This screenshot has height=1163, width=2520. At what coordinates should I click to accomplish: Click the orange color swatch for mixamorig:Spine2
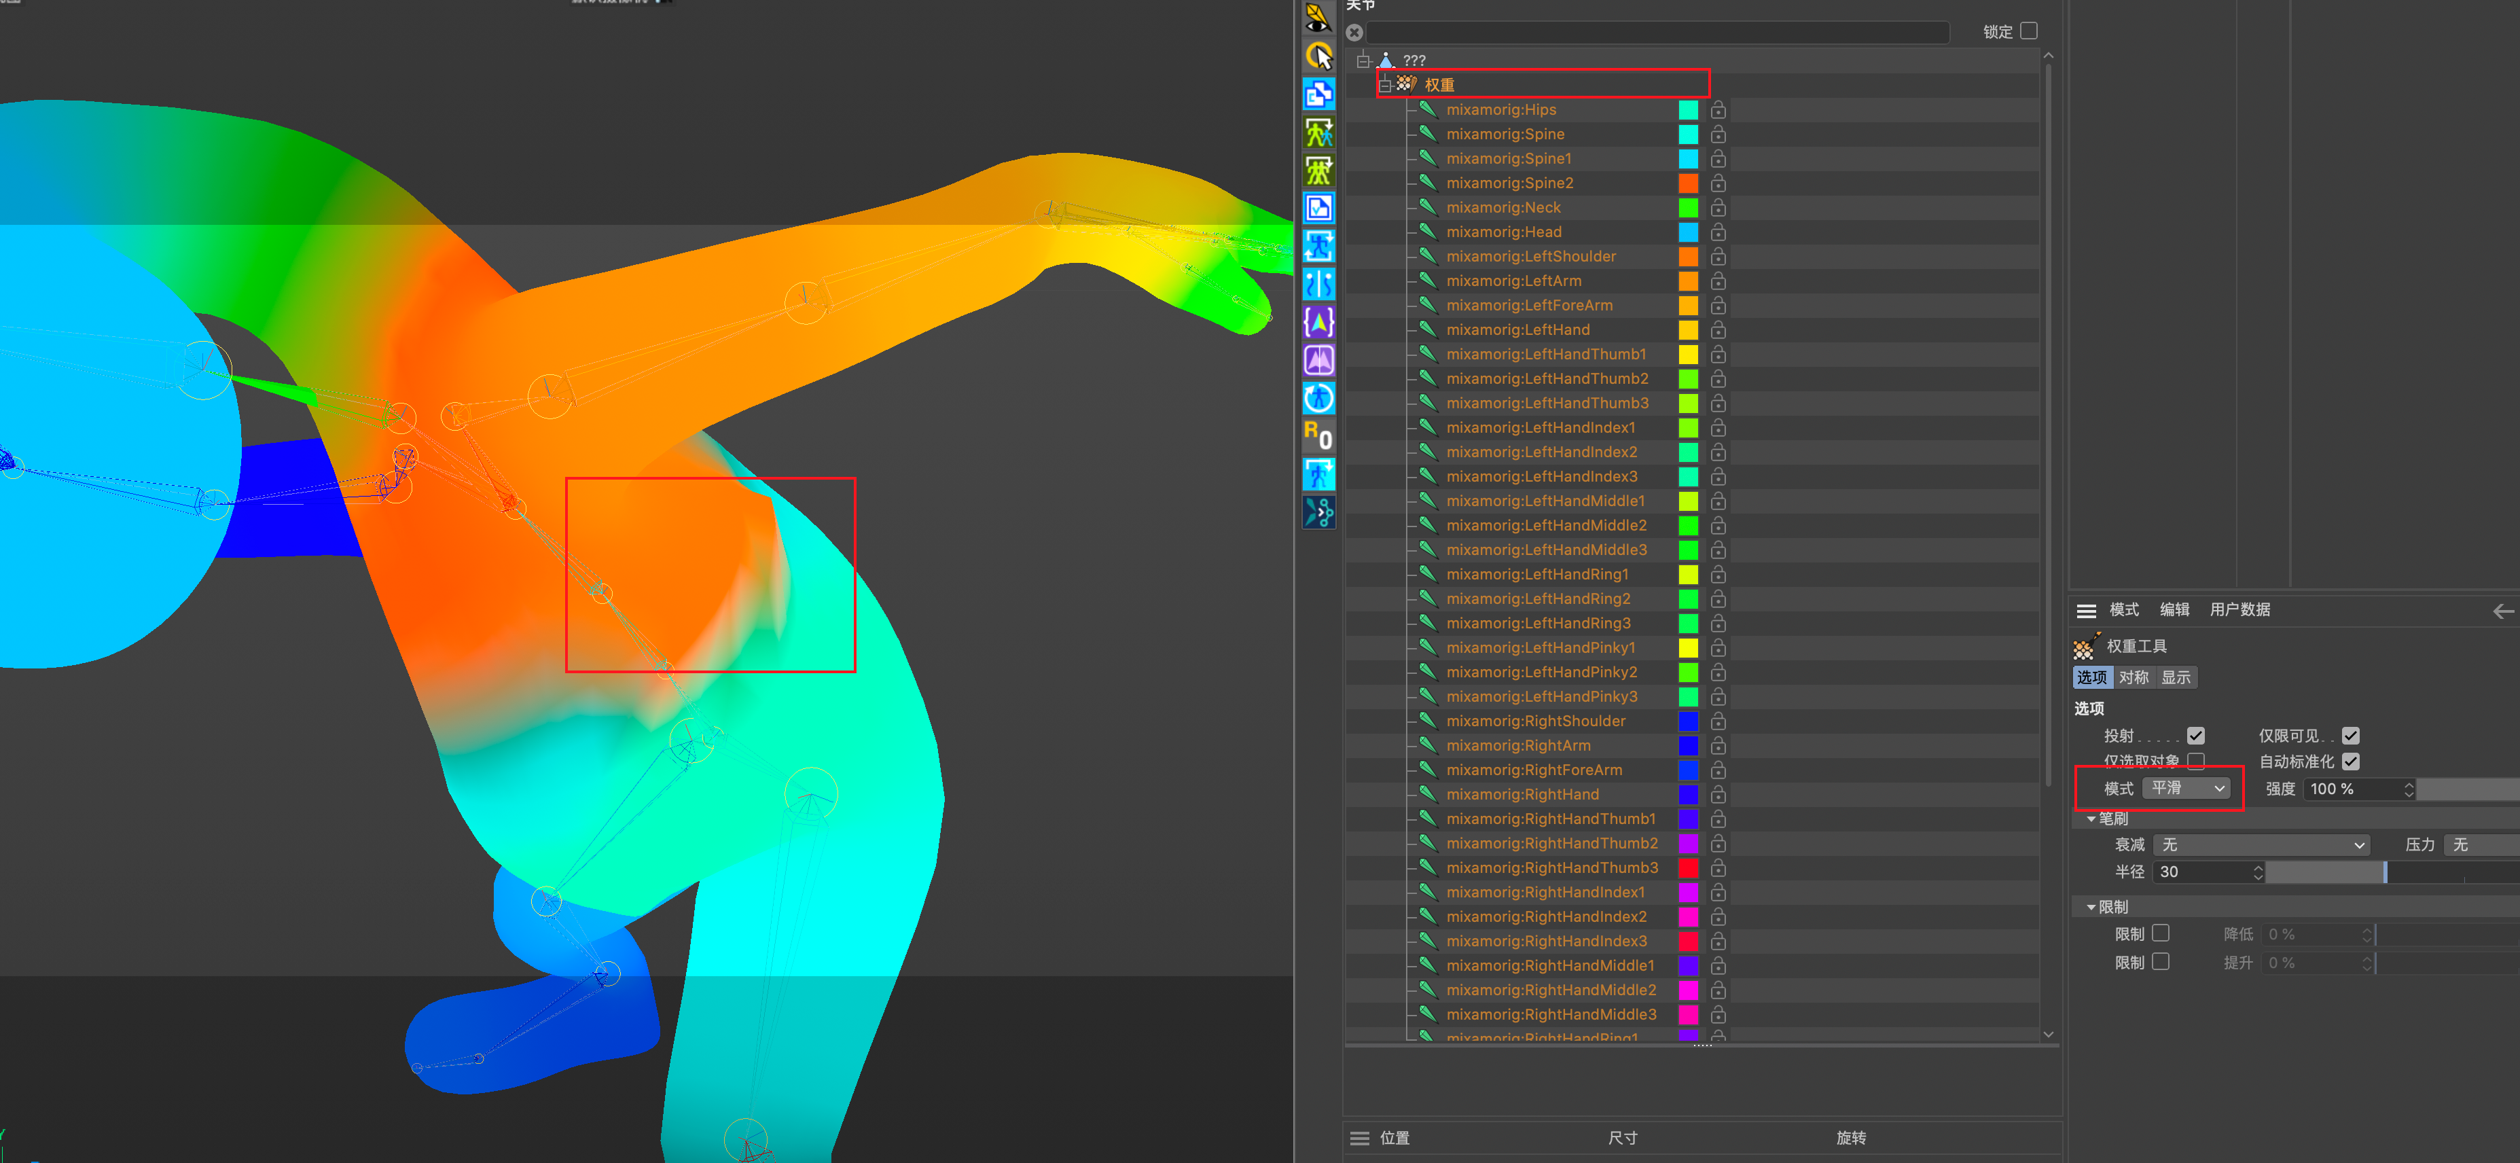click(x=1689, y=183)
